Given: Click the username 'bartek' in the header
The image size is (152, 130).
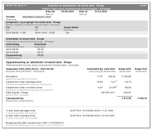Looking at the screenshot, I should coord(143,5).
